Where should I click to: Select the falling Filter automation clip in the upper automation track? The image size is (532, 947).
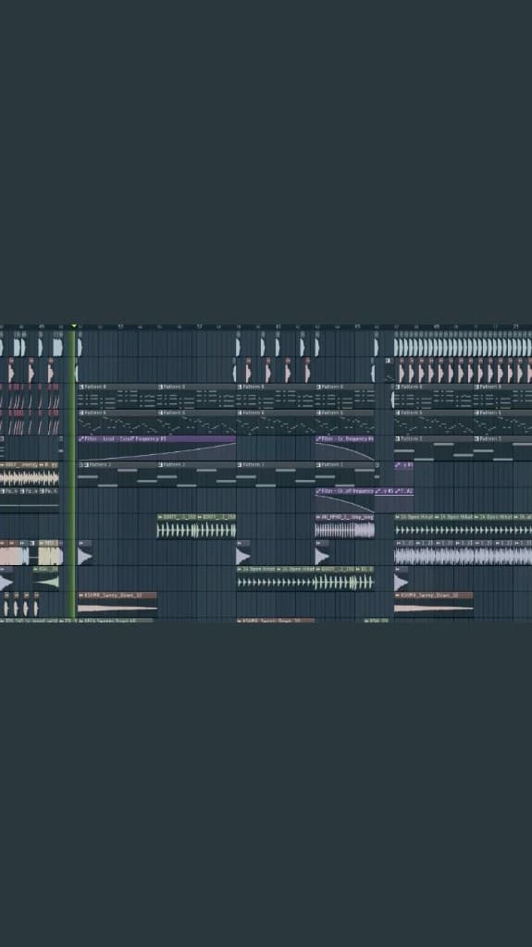(x=344, y=449)
